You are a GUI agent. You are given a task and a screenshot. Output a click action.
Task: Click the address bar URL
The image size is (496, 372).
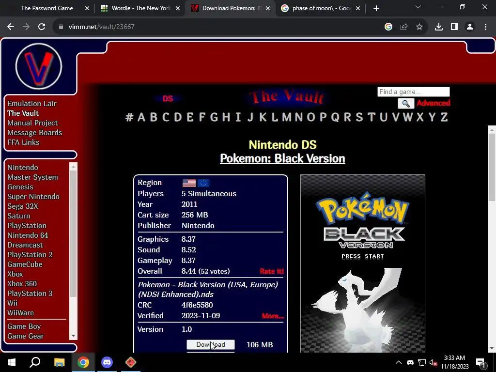point(102,27)
